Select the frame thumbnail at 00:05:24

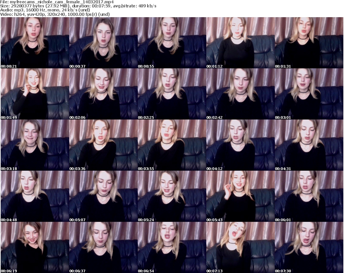[172, 196]
